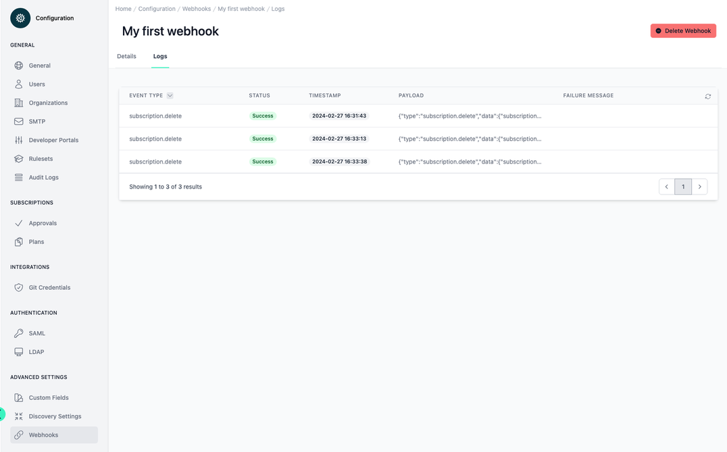727x452 pixels.
Task: Open the Event Type filter dropdown
Action: 169,95
